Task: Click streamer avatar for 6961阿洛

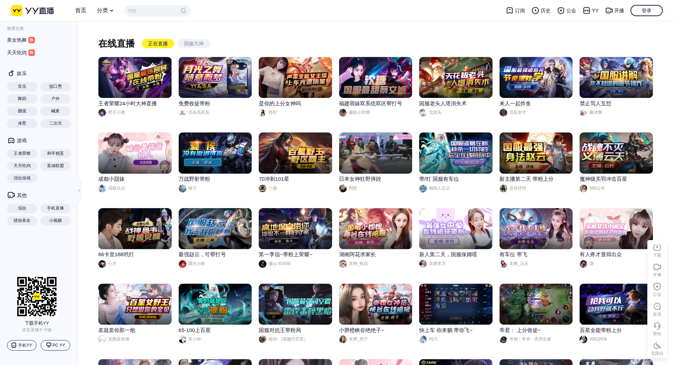Action: pos(583,339)
